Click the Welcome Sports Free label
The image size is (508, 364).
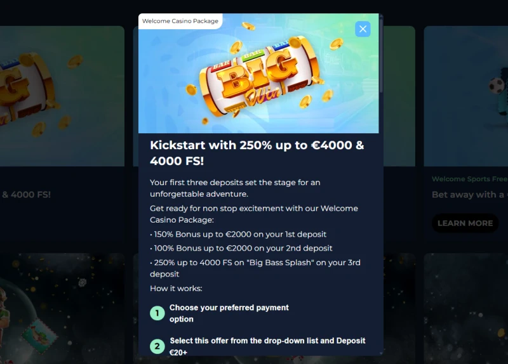tap(469, 179)
